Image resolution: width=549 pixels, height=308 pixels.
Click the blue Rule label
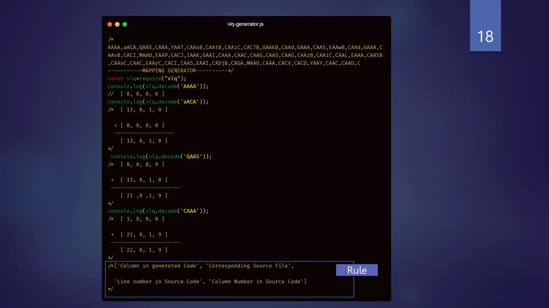[357, 270]
